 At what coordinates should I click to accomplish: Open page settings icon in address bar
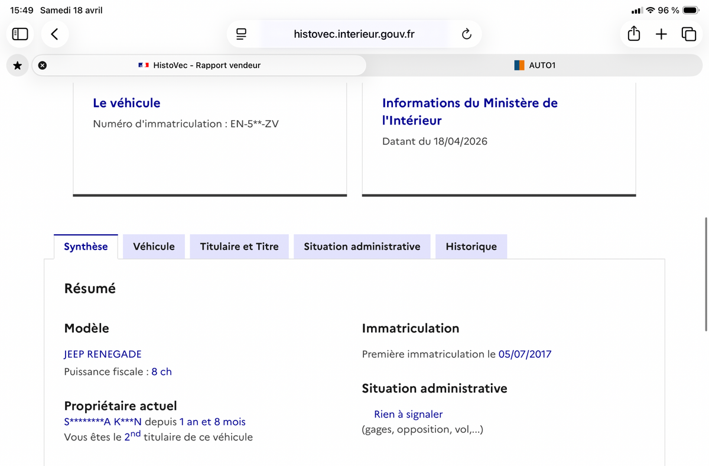click(241, 34)
